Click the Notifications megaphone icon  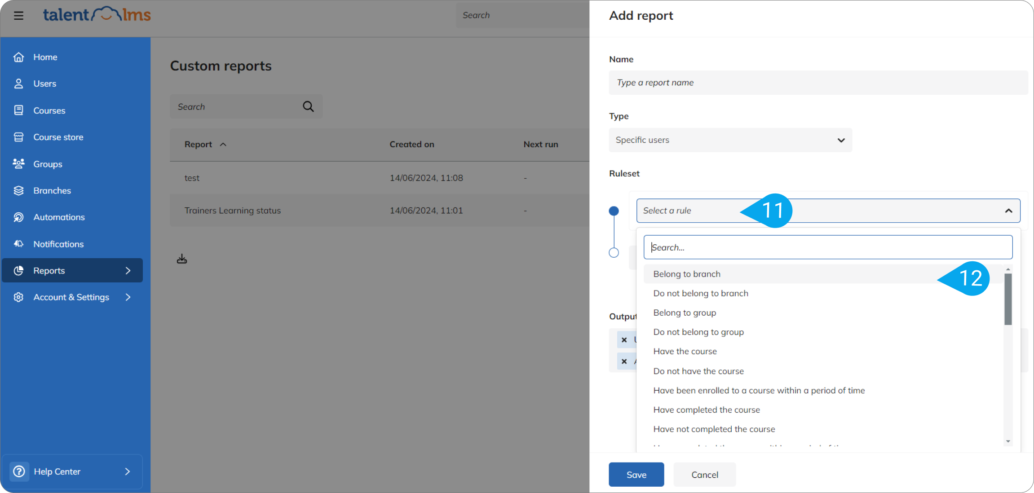[18, 244]
